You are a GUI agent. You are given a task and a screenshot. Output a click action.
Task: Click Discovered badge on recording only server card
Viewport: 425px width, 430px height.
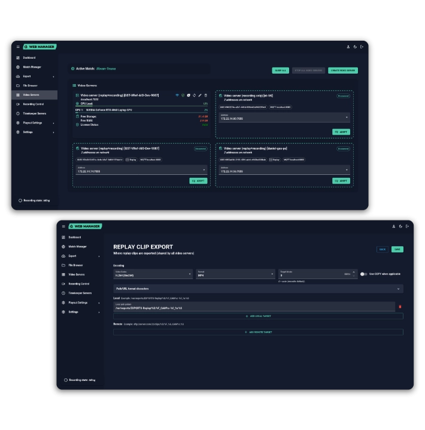(x=343, y=96)
